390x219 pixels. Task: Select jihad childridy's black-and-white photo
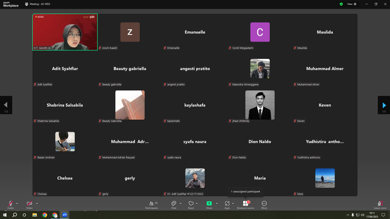coord(260,105)
